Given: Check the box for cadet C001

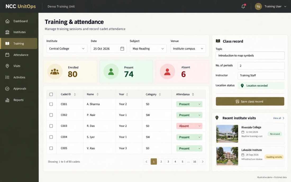Looking at the screenshot, I should point(51,104).
